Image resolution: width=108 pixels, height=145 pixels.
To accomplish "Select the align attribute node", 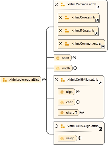I will [67, 92].
